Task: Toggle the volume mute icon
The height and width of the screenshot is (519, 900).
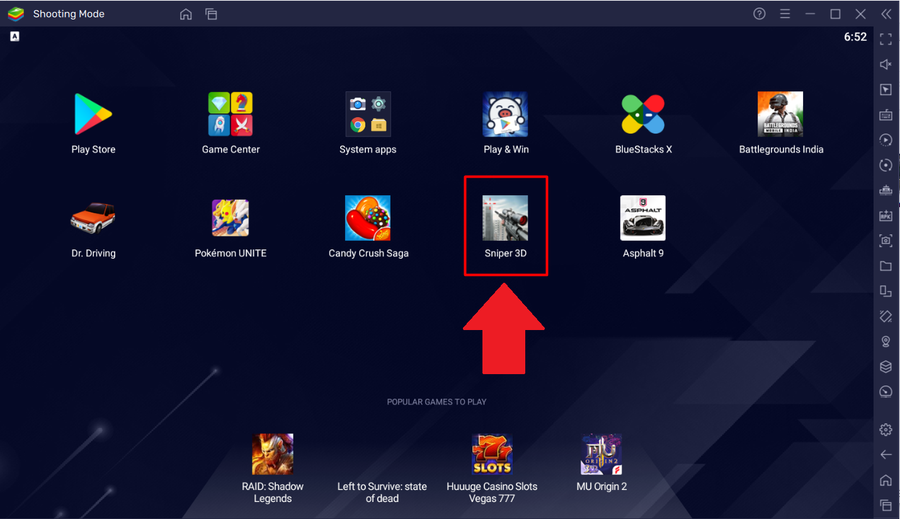Action: [886, 64]
